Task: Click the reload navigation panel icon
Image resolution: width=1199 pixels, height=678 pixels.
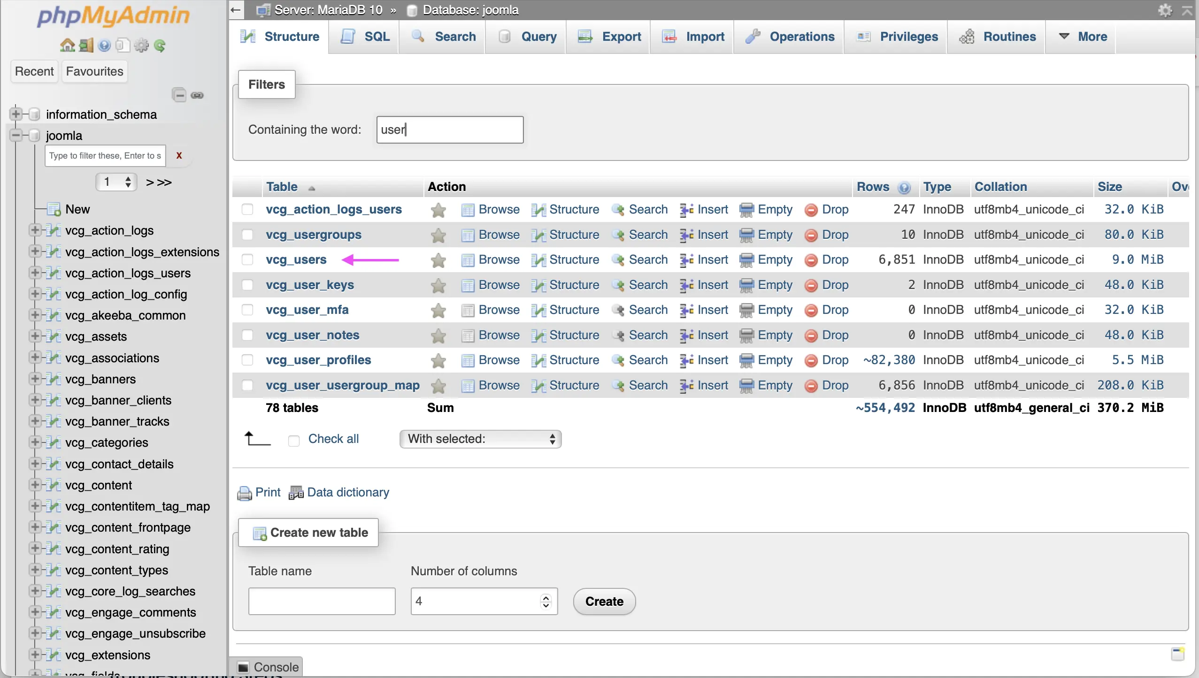Action: click(160, 46)
